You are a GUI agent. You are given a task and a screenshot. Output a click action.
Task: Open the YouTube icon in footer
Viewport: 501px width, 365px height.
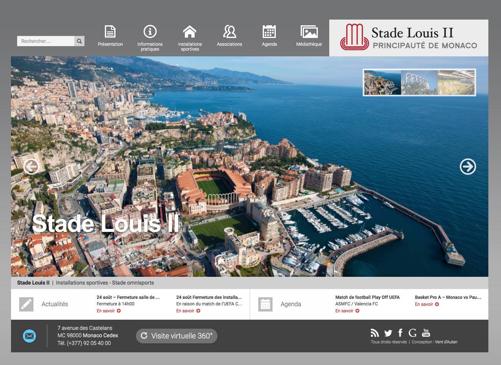[x=426, y=333]
